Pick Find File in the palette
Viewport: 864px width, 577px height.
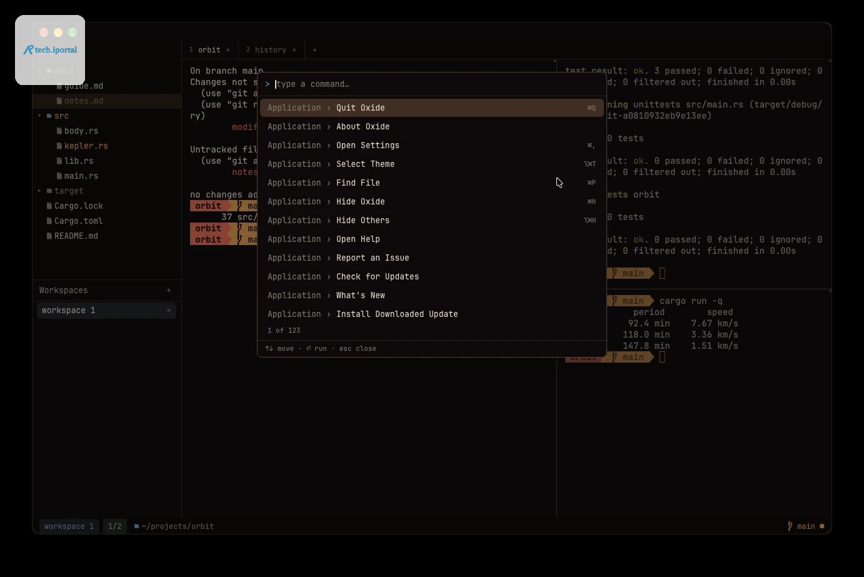pyautogui.click(x=432, y=183)
